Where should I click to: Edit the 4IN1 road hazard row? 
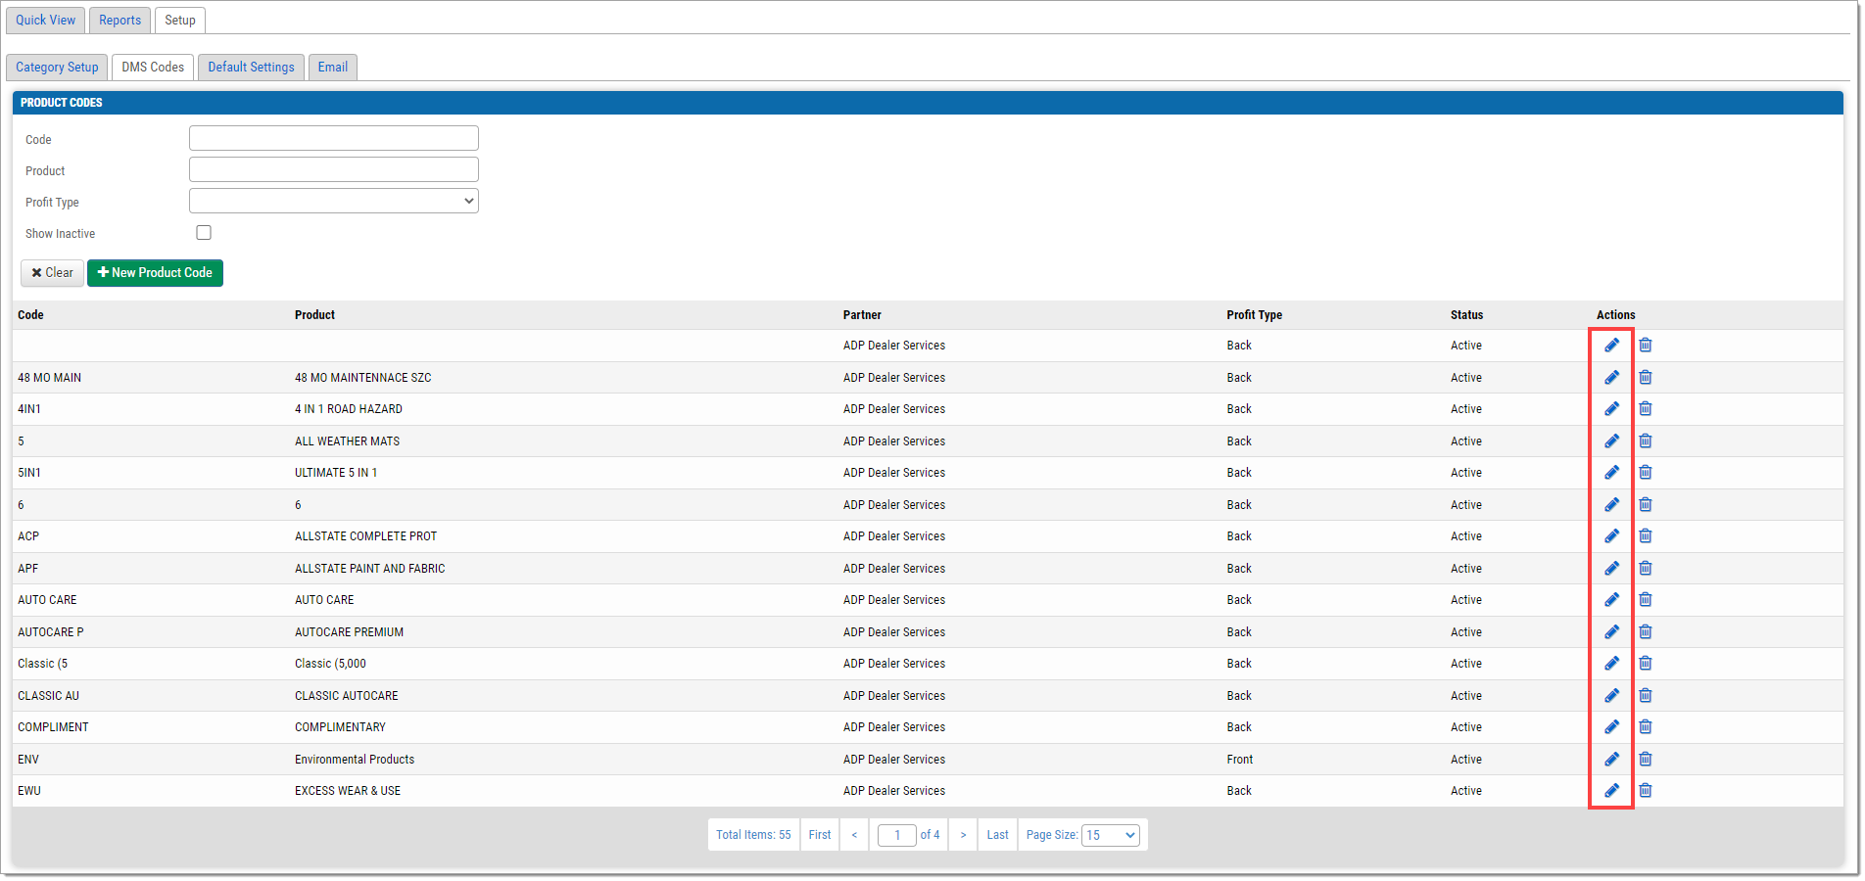pos(1611,408)
